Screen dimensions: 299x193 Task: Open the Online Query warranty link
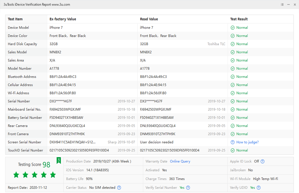180,161
